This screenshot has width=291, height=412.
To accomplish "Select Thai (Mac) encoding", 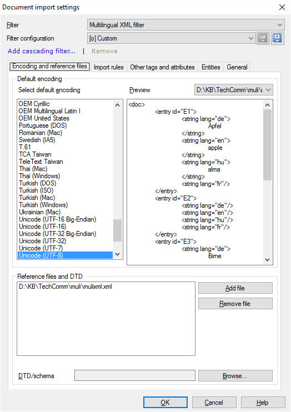I will tap(65, 169).
